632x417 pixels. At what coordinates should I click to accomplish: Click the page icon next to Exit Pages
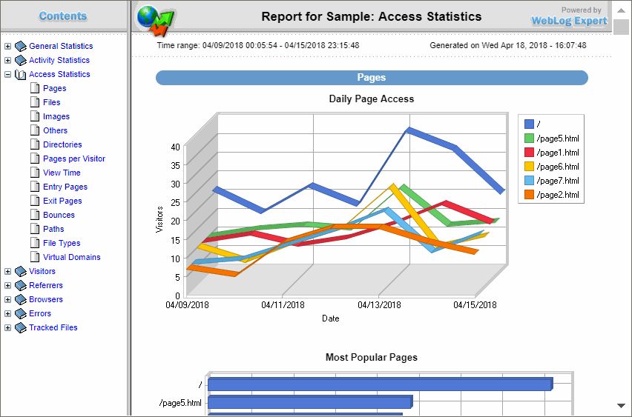36,201
